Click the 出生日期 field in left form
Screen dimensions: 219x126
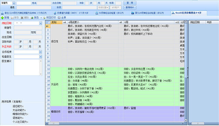pos(28,37)
